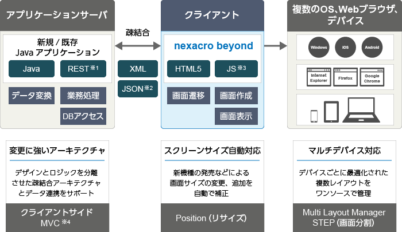Click the 変更に強いアーキテクチャ heading
This screenshot has height=232, width=402.
click(x=57, y=151)
